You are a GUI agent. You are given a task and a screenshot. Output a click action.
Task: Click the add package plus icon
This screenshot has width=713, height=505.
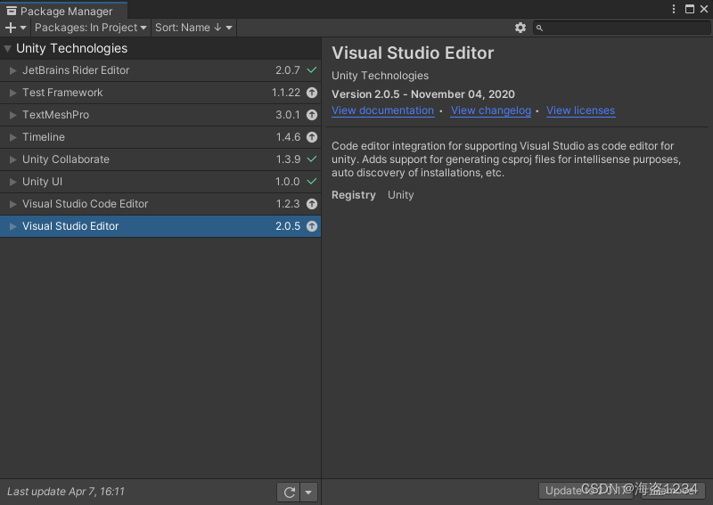[x=11, y=28]
